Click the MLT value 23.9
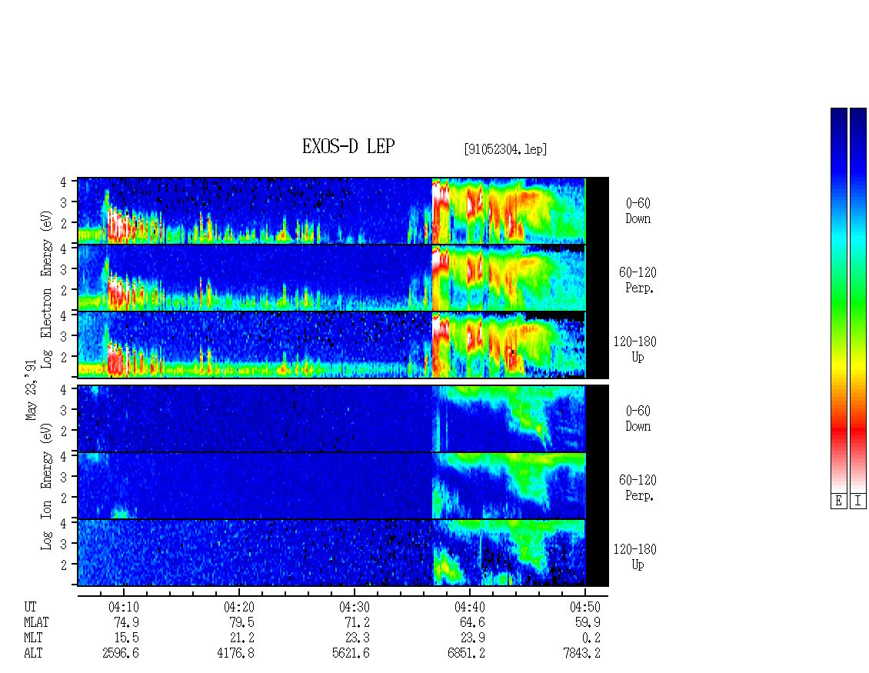 473,638
